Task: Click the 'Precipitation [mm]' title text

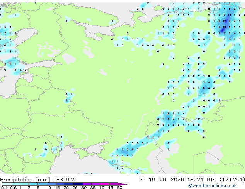Action: click(25, 180)
